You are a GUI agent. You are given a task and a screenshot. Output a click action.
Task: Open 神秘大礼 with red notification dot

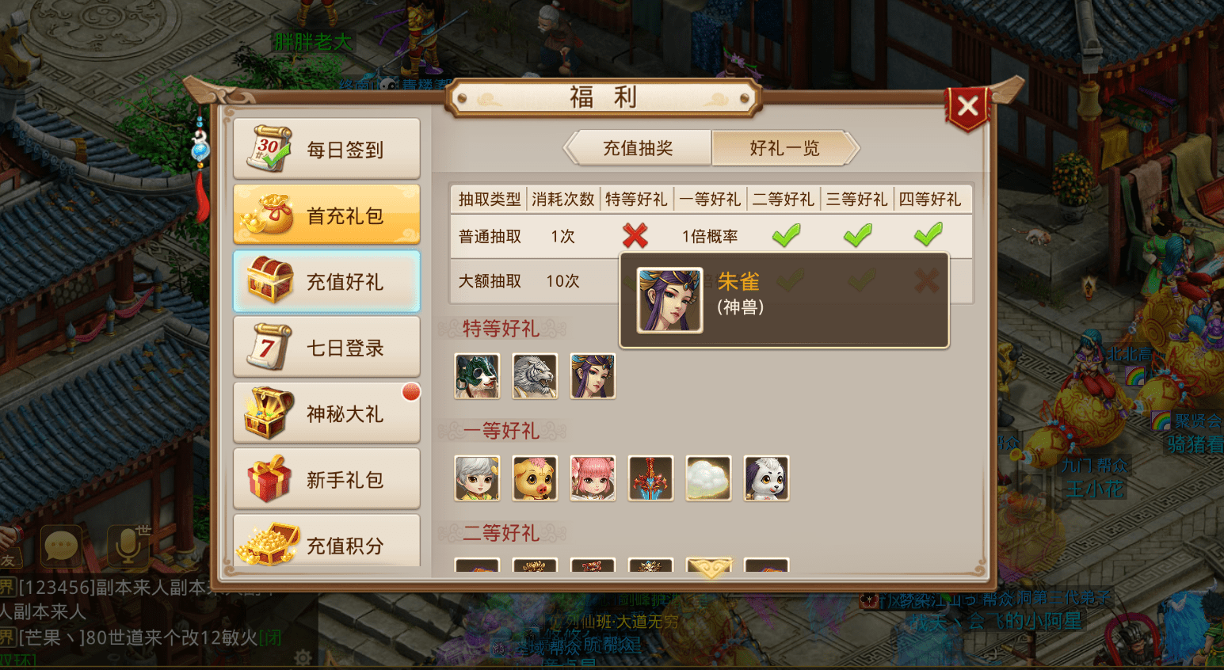point(326,413)
